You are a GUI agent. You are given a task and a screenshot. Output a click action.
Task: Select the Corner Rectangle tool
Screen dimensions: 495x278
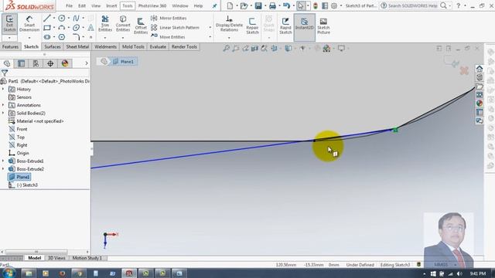pyautogui.click(x=47, y=28)
